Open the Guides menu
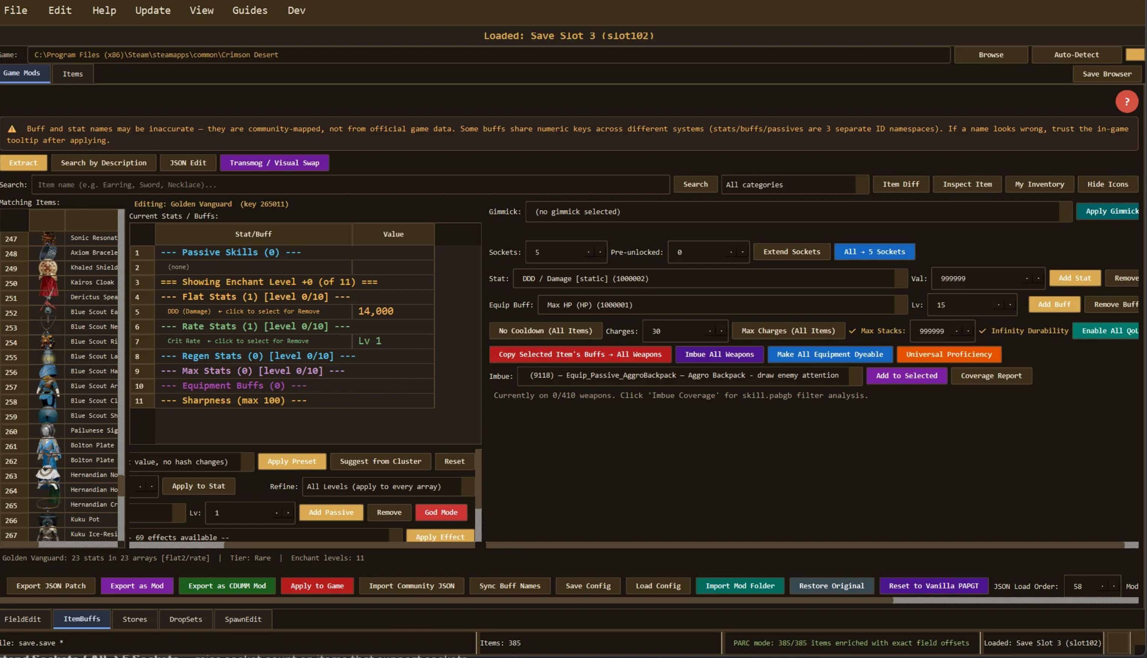Viewport: 1147px width, 658px height. click(250, 11)
